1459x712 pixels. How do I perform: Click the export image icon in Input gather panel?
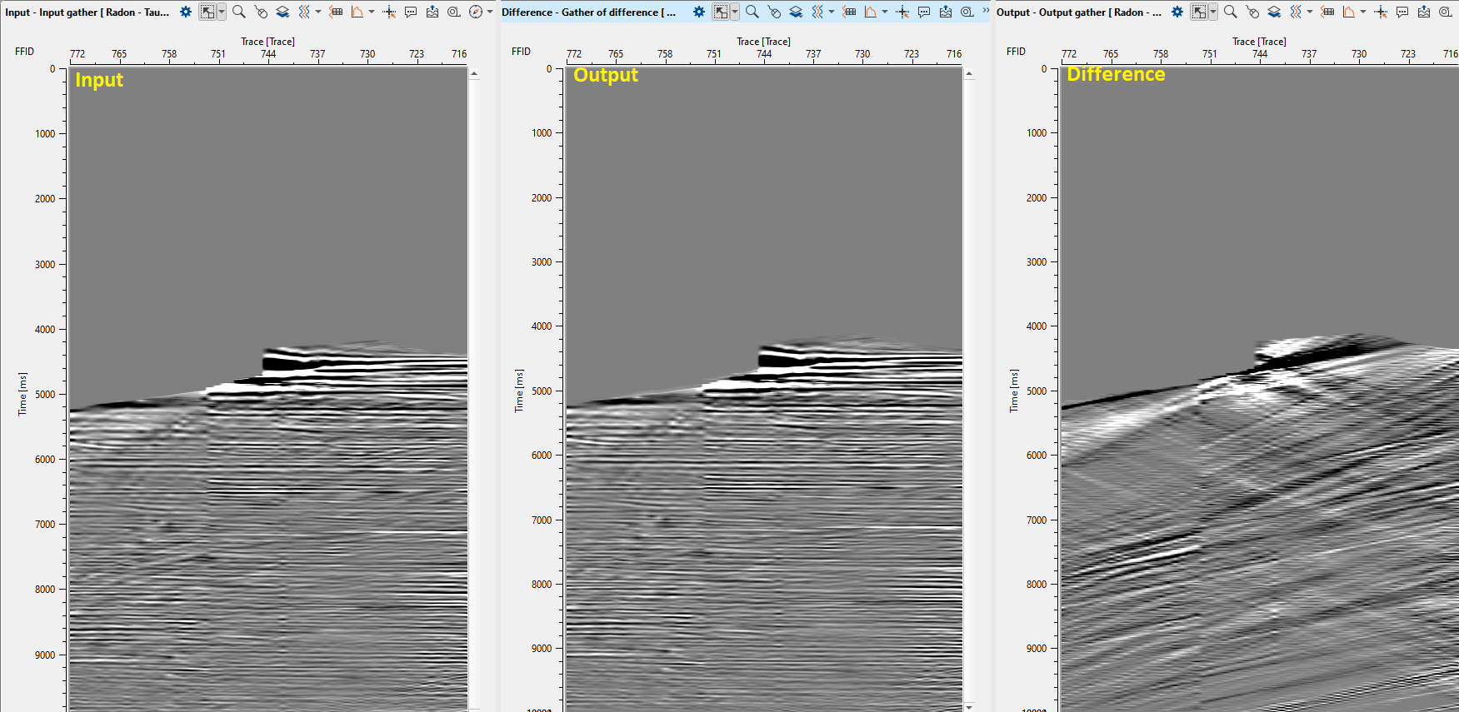coord(432,12)
